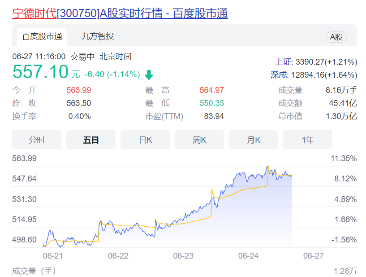This screenshot has height=277, width=366.
Task: Switch to the 百度股市通 tab
Action: click(x=42, y=37)
